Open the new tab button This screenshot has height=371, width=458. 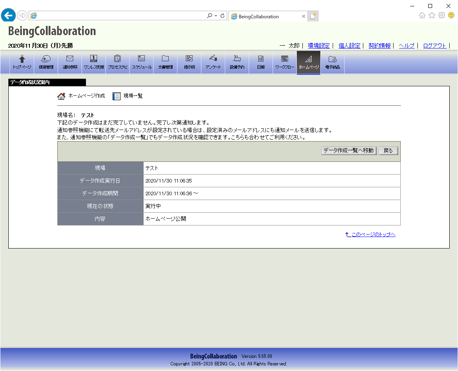pyautogui.click(x=313, y=16)
